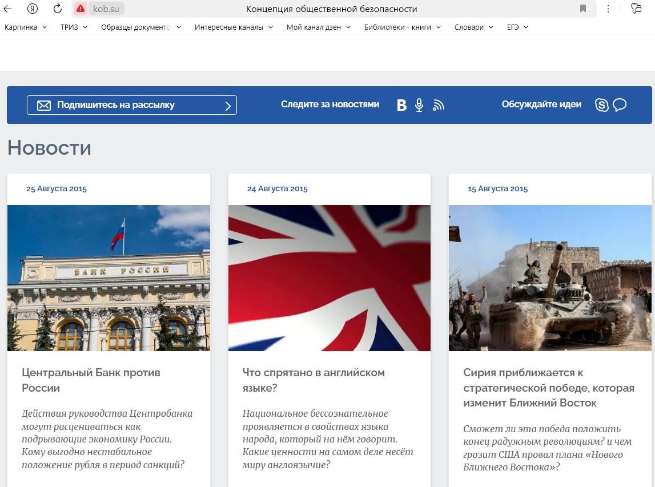The height and width of the screenshot is (487, 655).
Task: Open the Интересные каналы bookmarks folder
Action: pos(234,27)
